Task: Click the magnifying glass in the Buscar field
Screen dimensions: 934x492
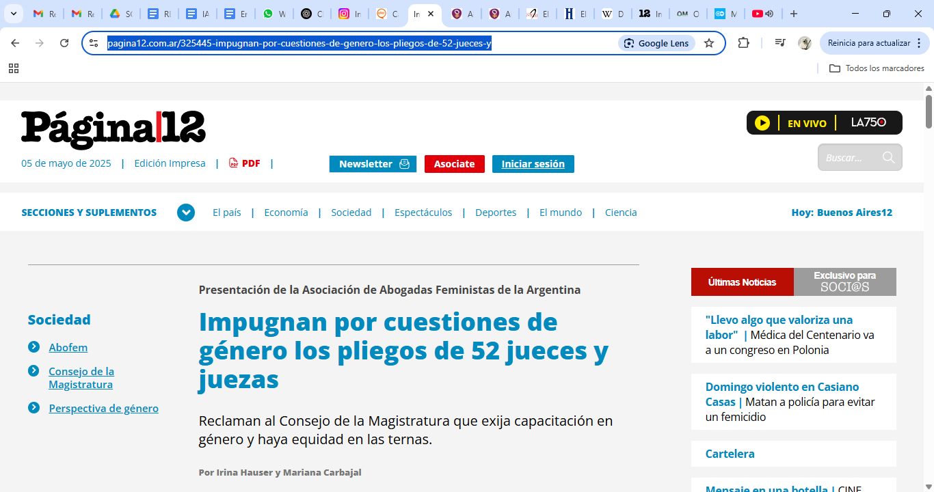Action: (x=888, y=157)
